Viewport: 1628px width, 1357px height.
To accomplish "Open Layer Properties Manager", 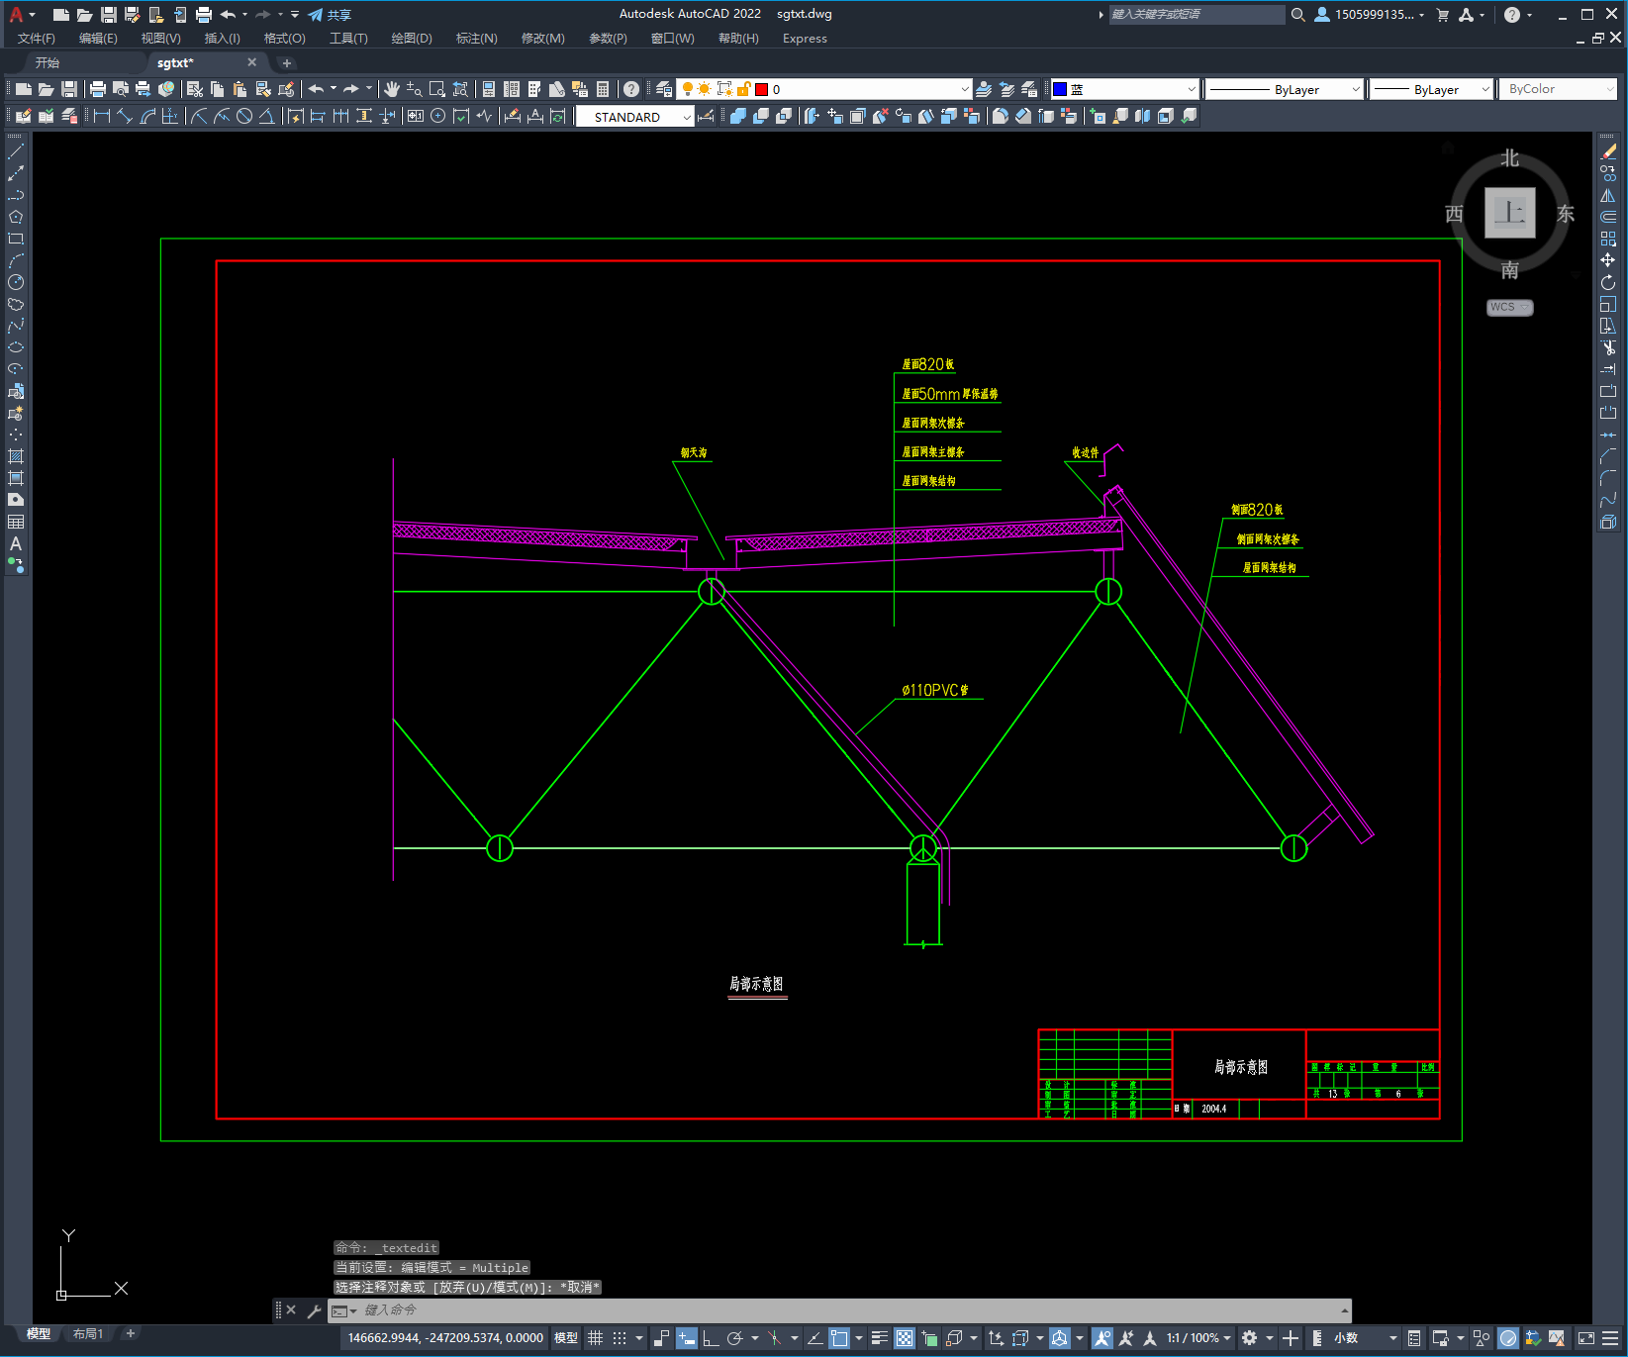I will tap(664, 89).
